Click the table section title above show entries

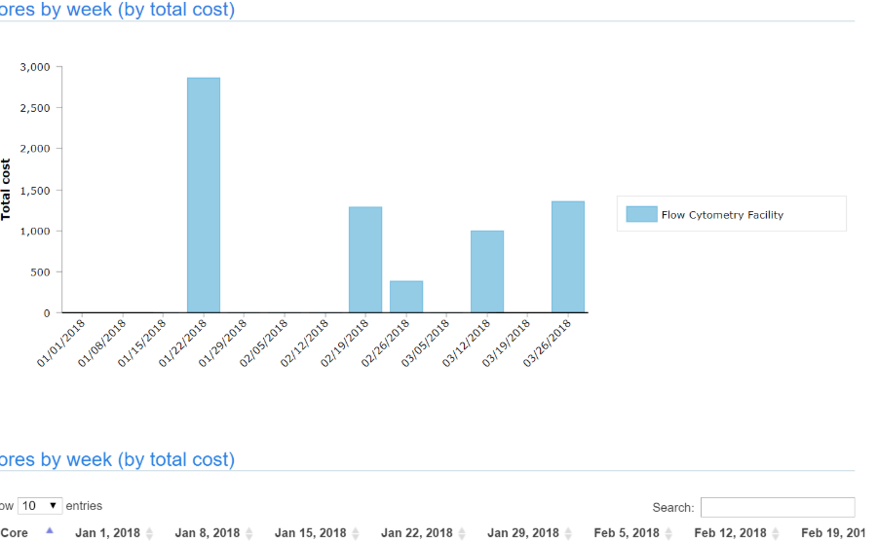(117, 459)
